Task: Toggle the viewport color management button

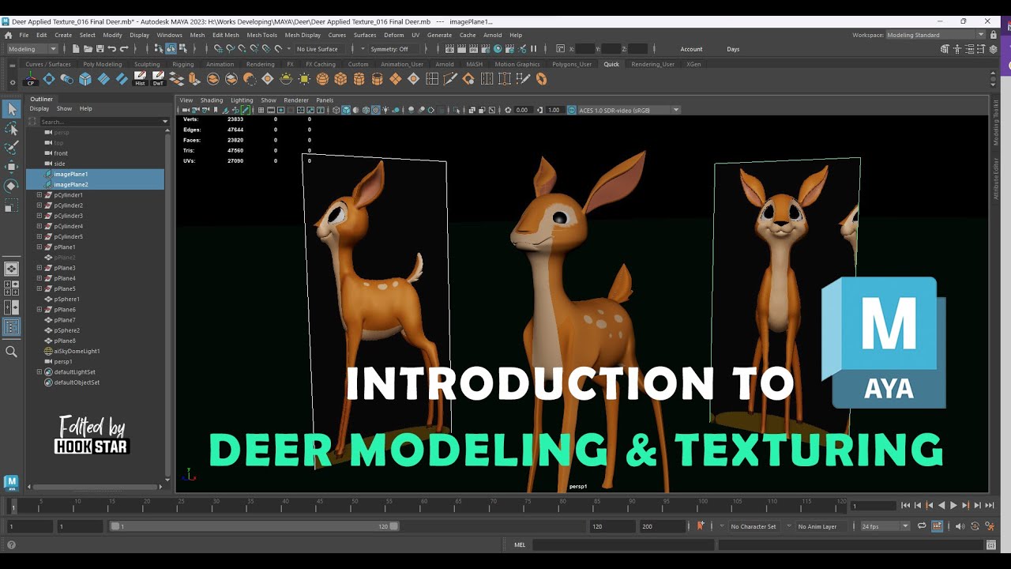Action: tap(572, 110)
